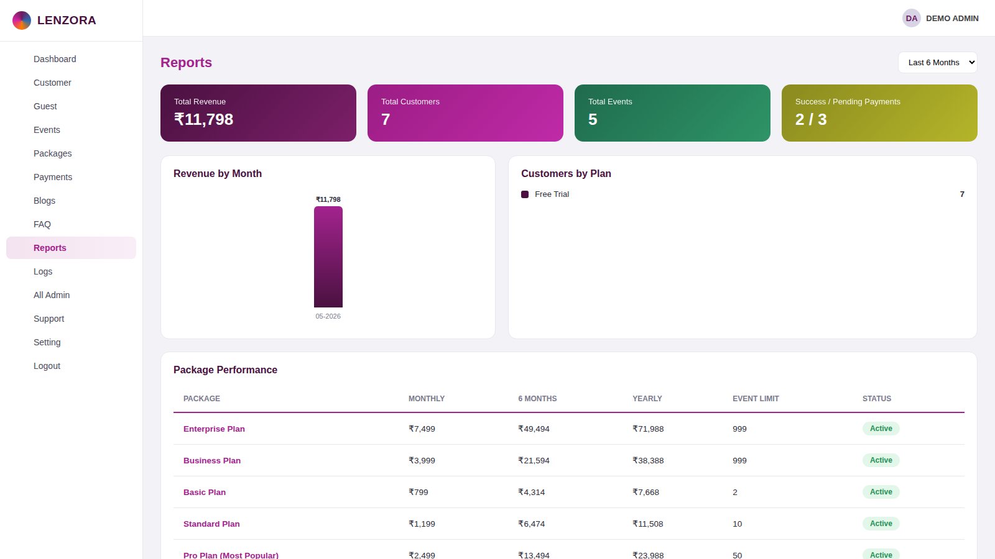Go to Dashboard in sidebar

(71, 59)
